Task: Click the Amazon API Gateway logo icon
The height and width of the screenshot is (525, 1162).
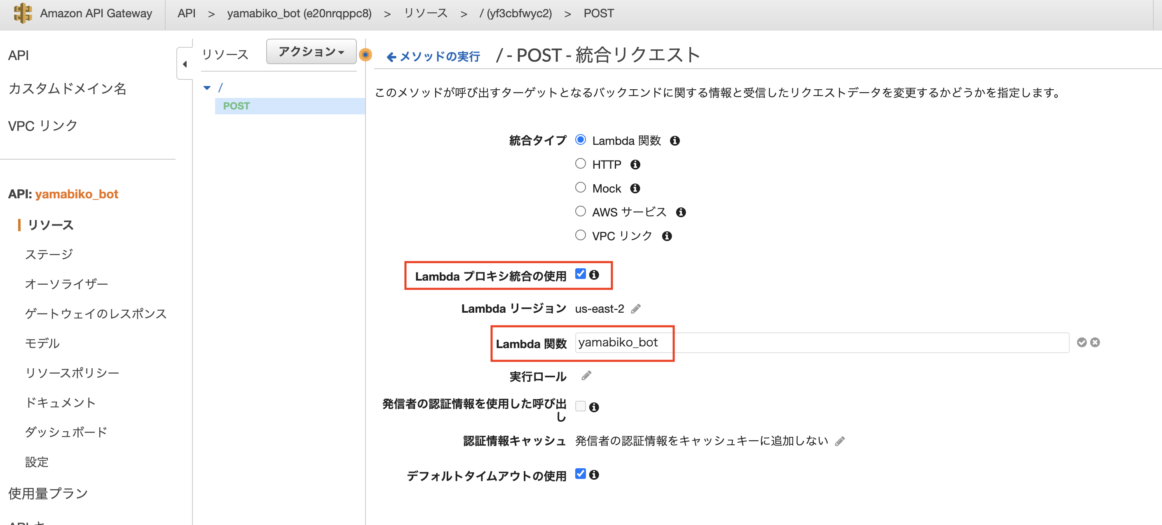Action: tap(23, 13)
